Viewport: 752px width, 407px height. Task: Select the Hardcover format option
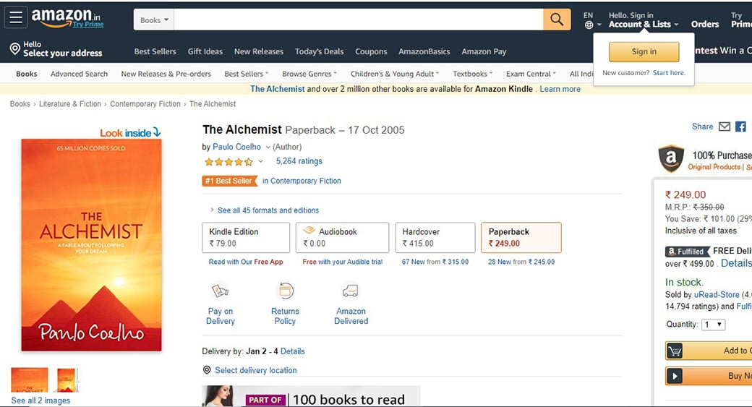pos(435,237)
